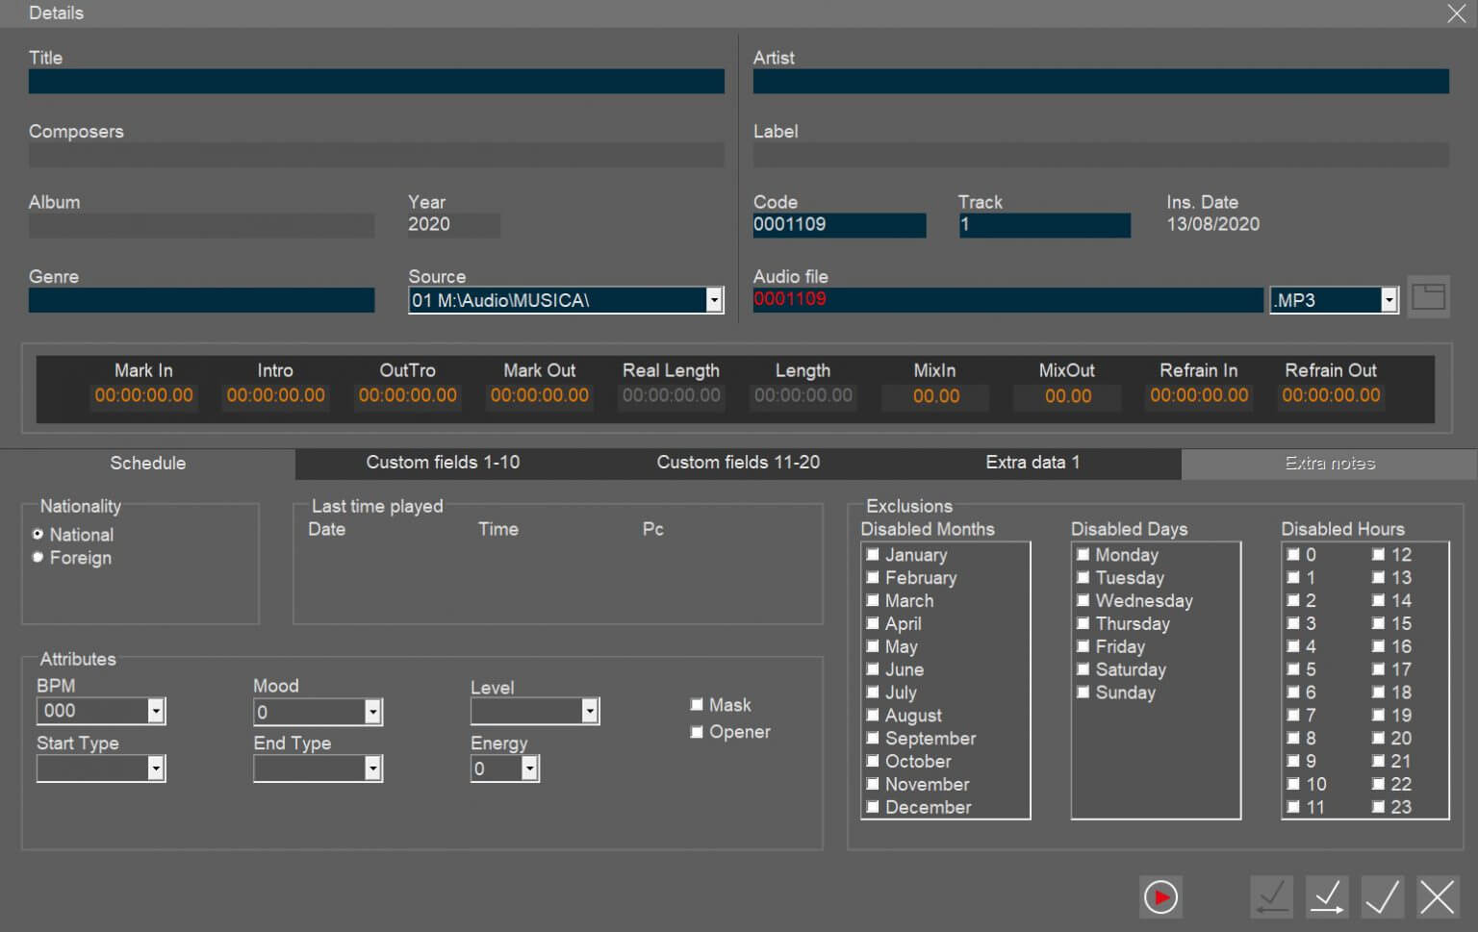
Task: Open the audio file extension dropdown showing .MP3
Action: [x=1389, y=299]
